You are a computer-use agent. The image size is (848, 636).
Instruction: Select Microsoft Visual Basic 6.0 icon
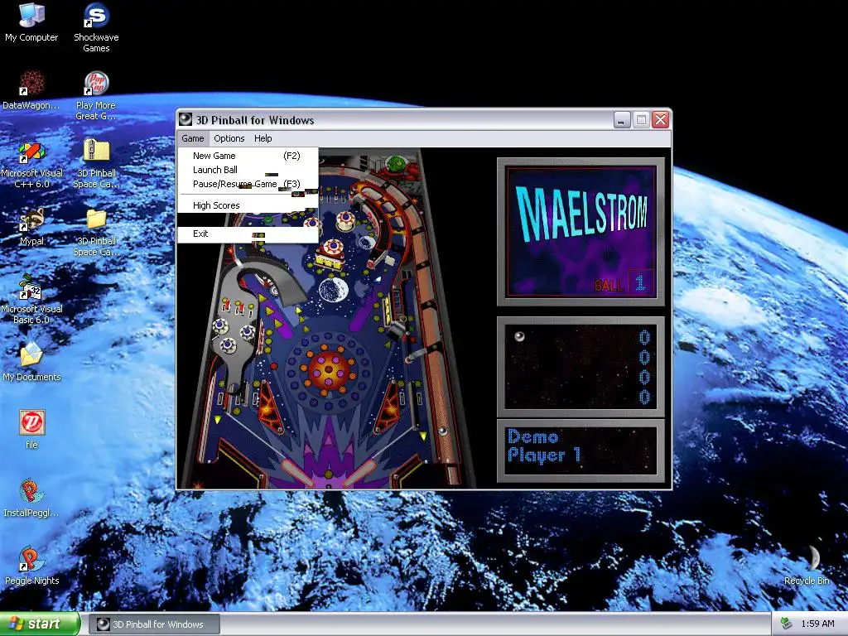pos(31,299)
